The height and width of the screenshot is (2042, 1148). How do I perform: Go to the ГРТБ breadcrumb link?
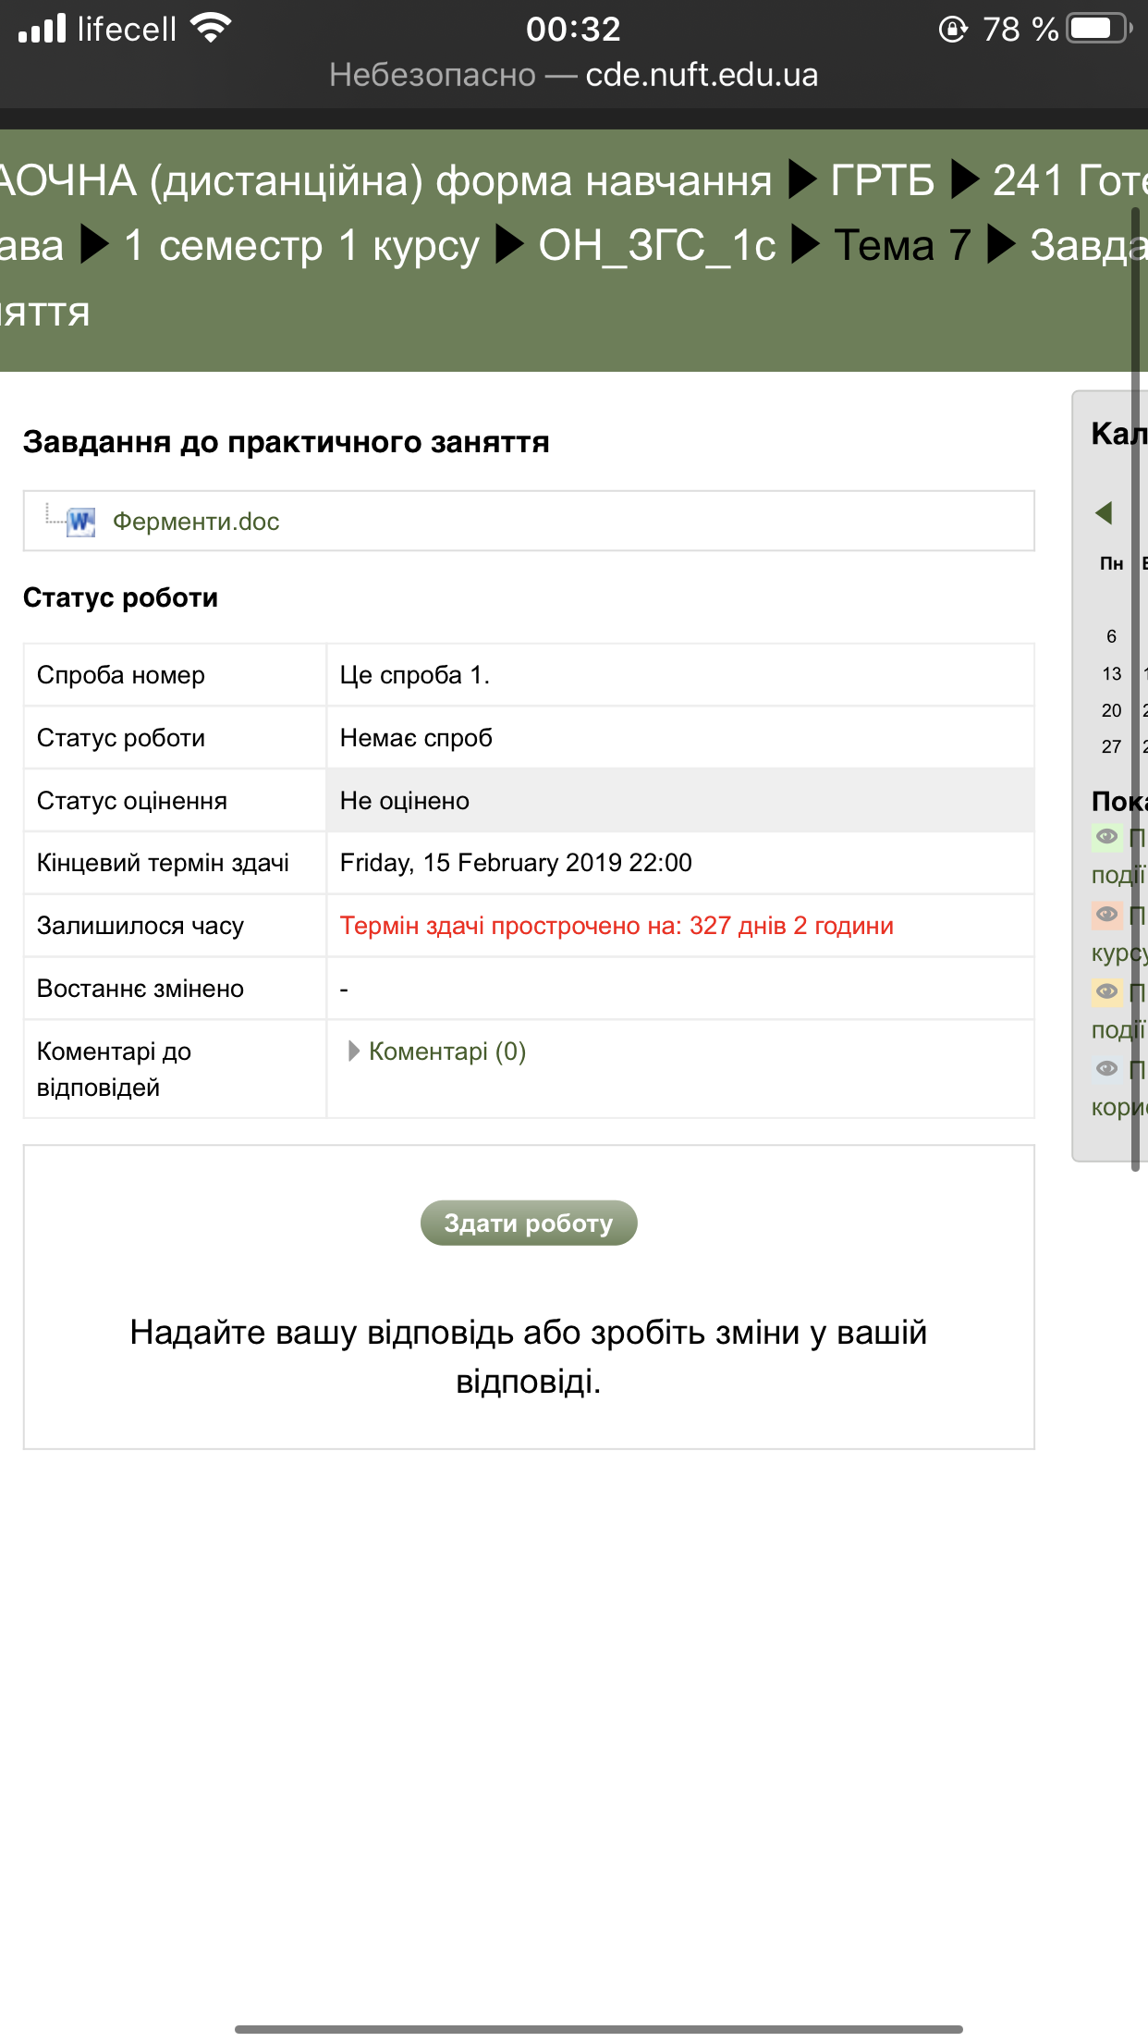(882, 180)
